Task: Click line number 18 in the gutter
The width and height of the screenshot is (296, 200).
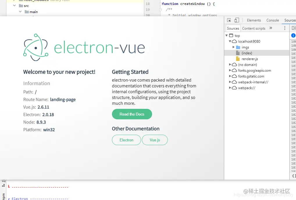Action: click(148, 4)
